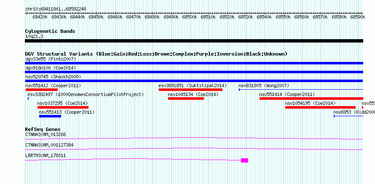
Task: Click the RefSeq Genes track heading
Action: [x=43, y=129]
